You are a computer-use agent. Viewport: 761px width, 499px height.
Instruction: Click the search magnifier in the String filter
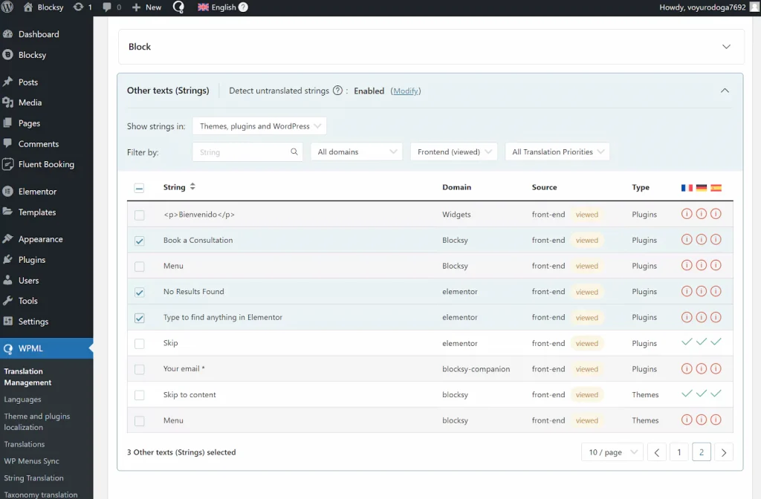pyautogui.click(x=294, y=151)
